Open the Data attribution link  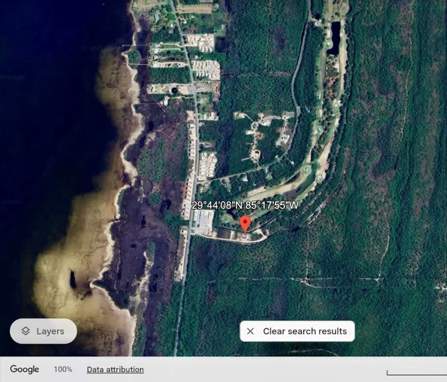coord(115,369)
